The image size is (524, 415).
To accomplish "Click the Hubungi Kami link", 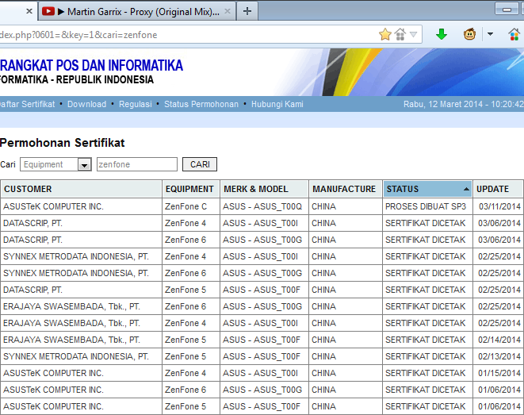I will (x=277, y=104).
